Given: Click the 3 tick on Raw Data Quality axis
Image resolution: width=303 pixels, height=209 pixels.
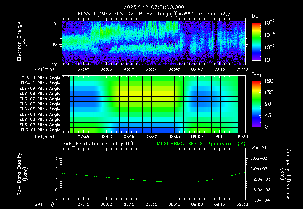Looking at the screenshot, I should click(57, 158).
